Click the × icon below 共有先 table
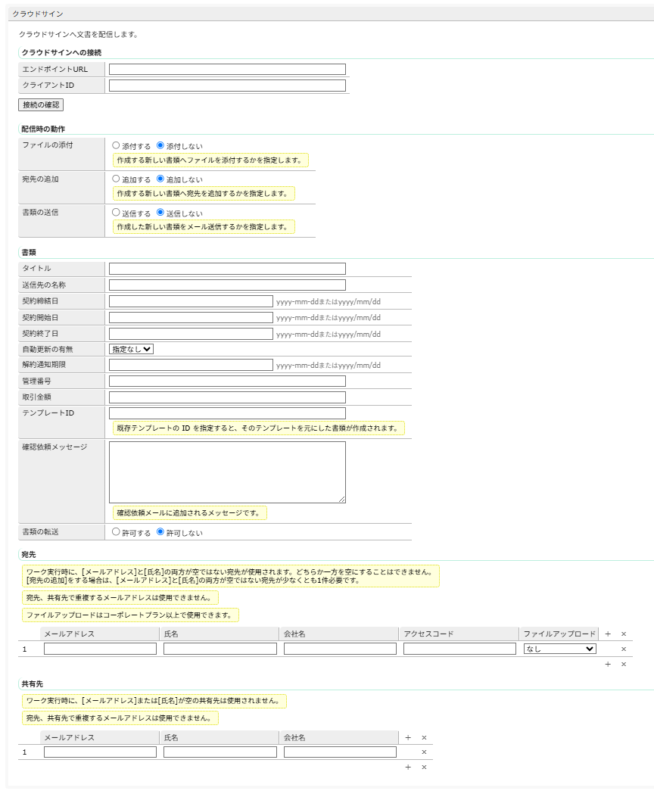Screen dimensions: 654x794 424,768
